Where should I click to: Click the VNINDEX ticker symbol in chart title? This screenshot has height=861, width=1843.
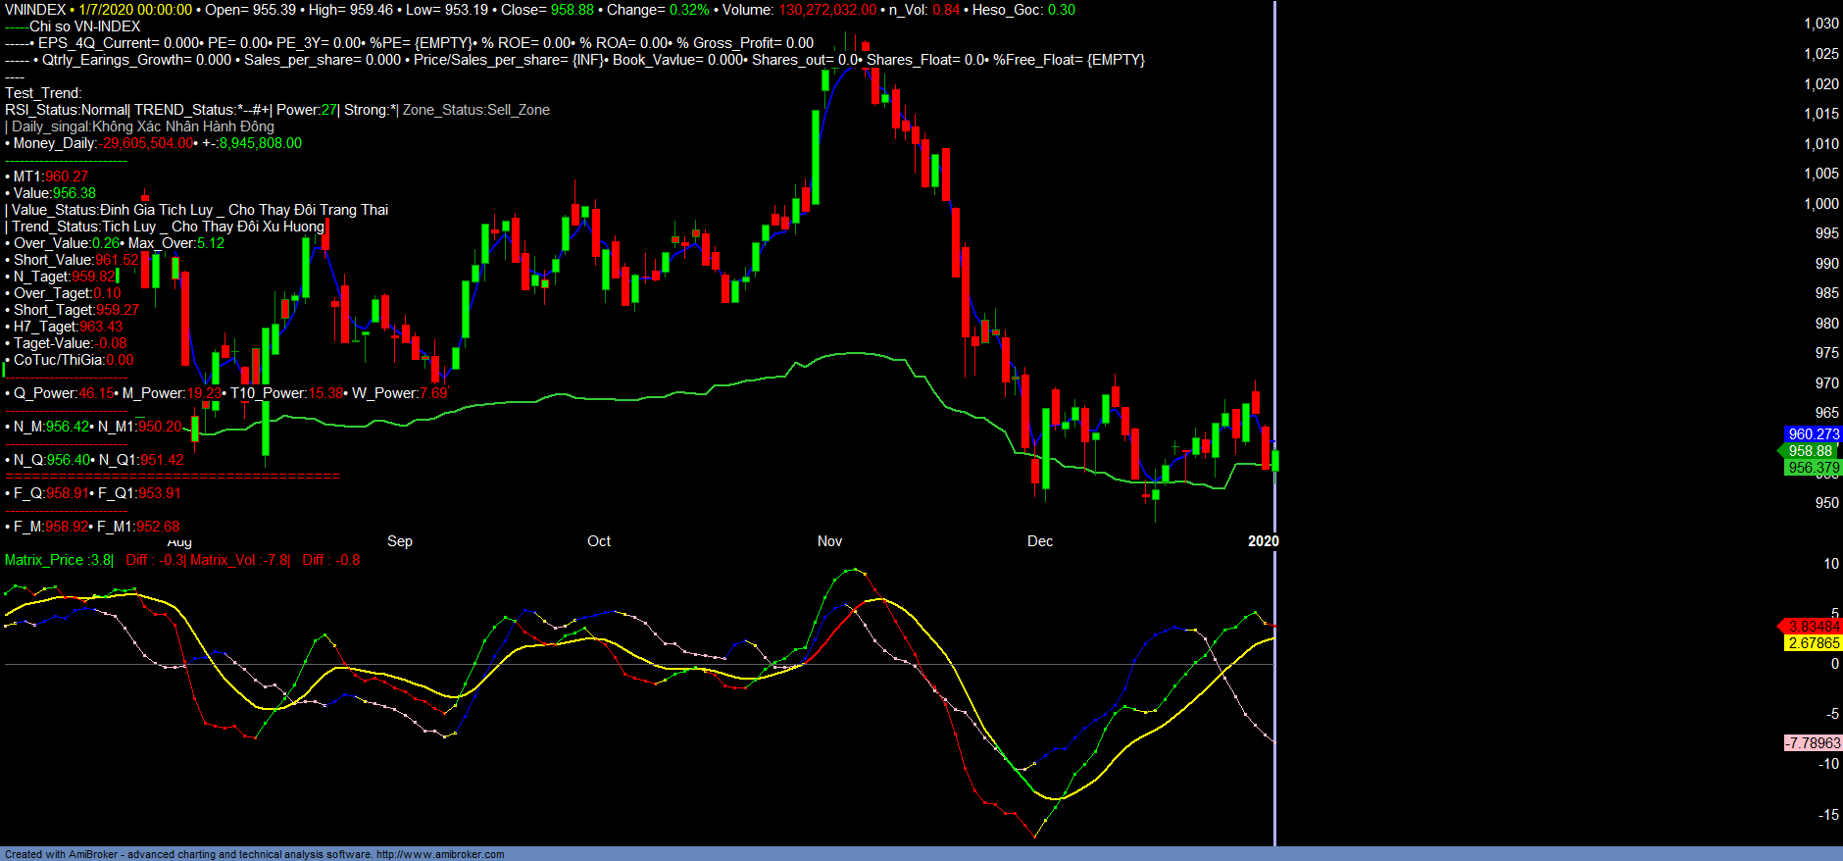coord(35,10)
